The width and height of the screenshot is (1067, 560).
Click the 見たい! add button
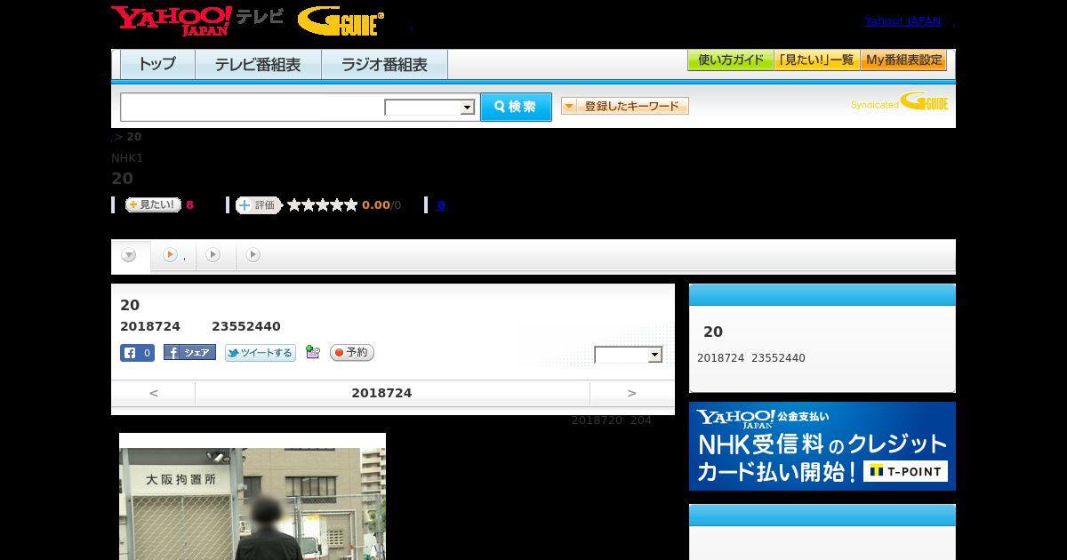coord(153,204)
